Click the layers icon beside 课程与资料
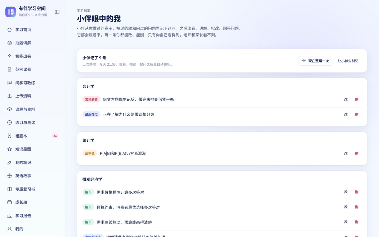The width and height of the screenshot is (379, 237). click(9, 109)
